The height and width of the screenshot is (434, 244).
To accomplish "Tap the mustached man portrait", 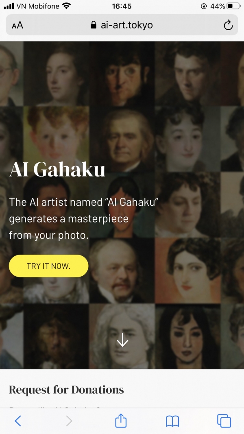I will point(122,270).
